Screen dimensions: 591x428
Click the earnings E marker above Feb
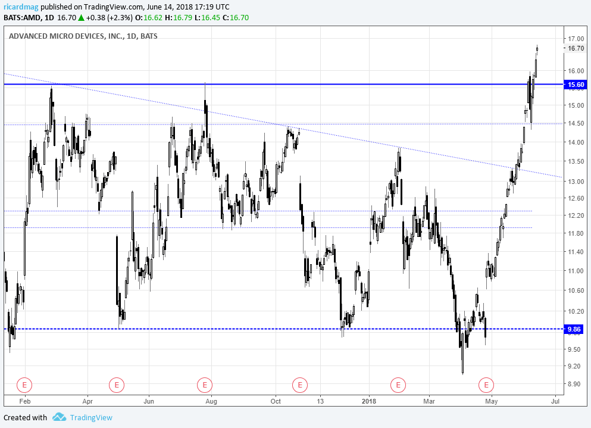(x=24, y=385)
